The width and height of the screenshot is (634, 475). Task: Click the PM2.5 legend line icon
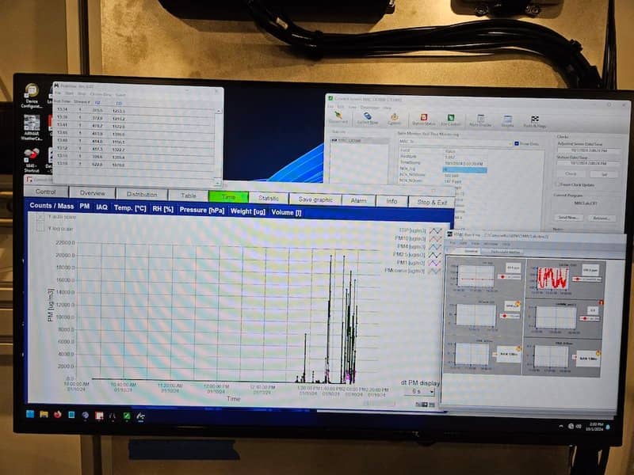pyautogui.click(x=434, y=254)
